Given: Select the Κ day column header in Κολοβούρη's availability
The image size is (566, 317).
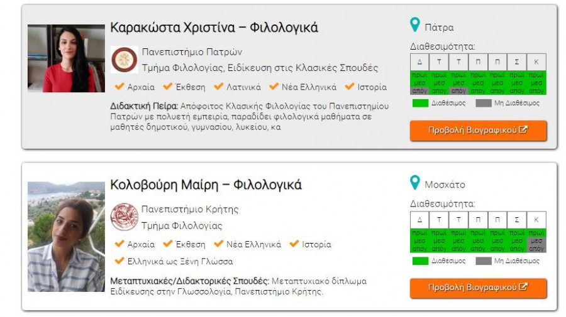Looking at the screenshot, I should coord(536,220).
